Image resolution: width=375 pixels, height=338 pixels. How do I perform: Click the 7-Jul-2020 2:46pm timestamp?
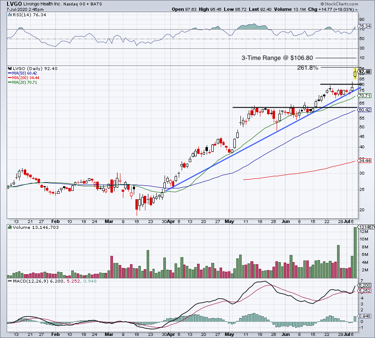point(25,10)
